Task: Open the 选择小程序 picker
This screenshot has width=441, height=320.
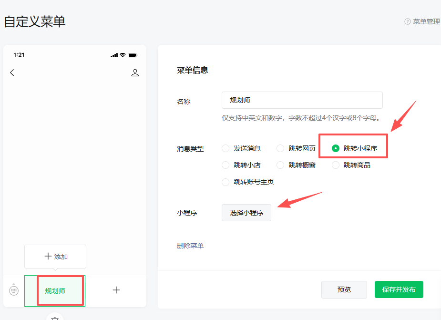Action: [246, 213]
